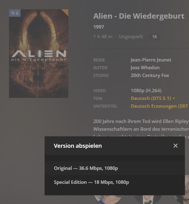Click the Version abspielen dialog title
The height and width of the screenshot is (204, 189).
[x=78, y=146]
